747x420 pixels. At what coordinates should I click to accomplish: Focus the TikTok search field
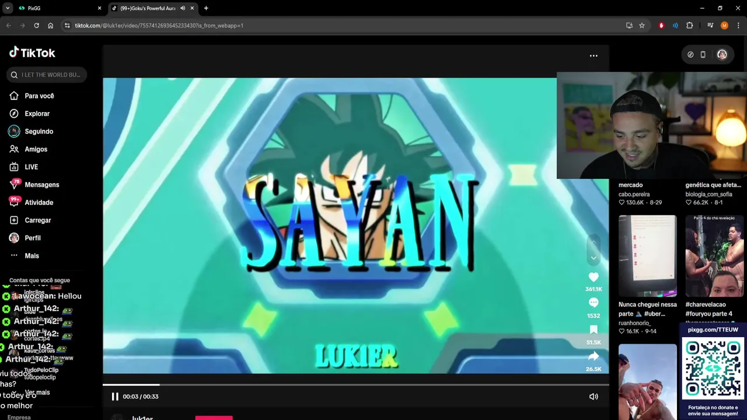coord(48,75)
